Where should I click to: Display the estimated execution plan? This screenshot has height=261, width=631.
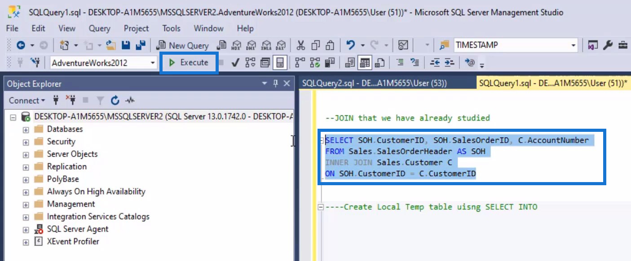[250, 62]
